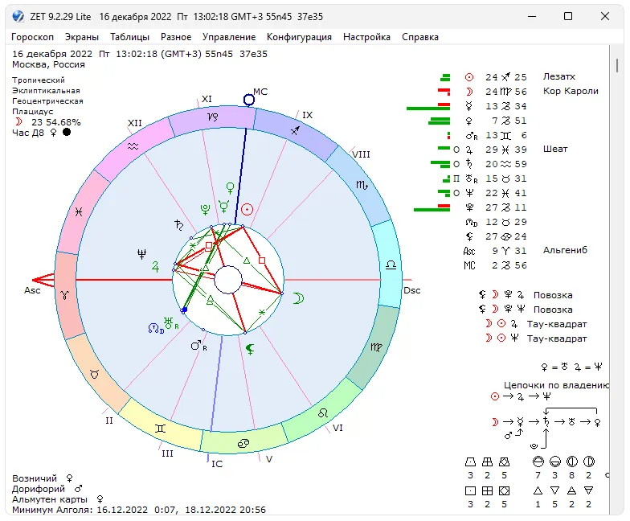Click the house XI label on the wheel
Viewport: 630px width, 521px height.
pos(207,99)
